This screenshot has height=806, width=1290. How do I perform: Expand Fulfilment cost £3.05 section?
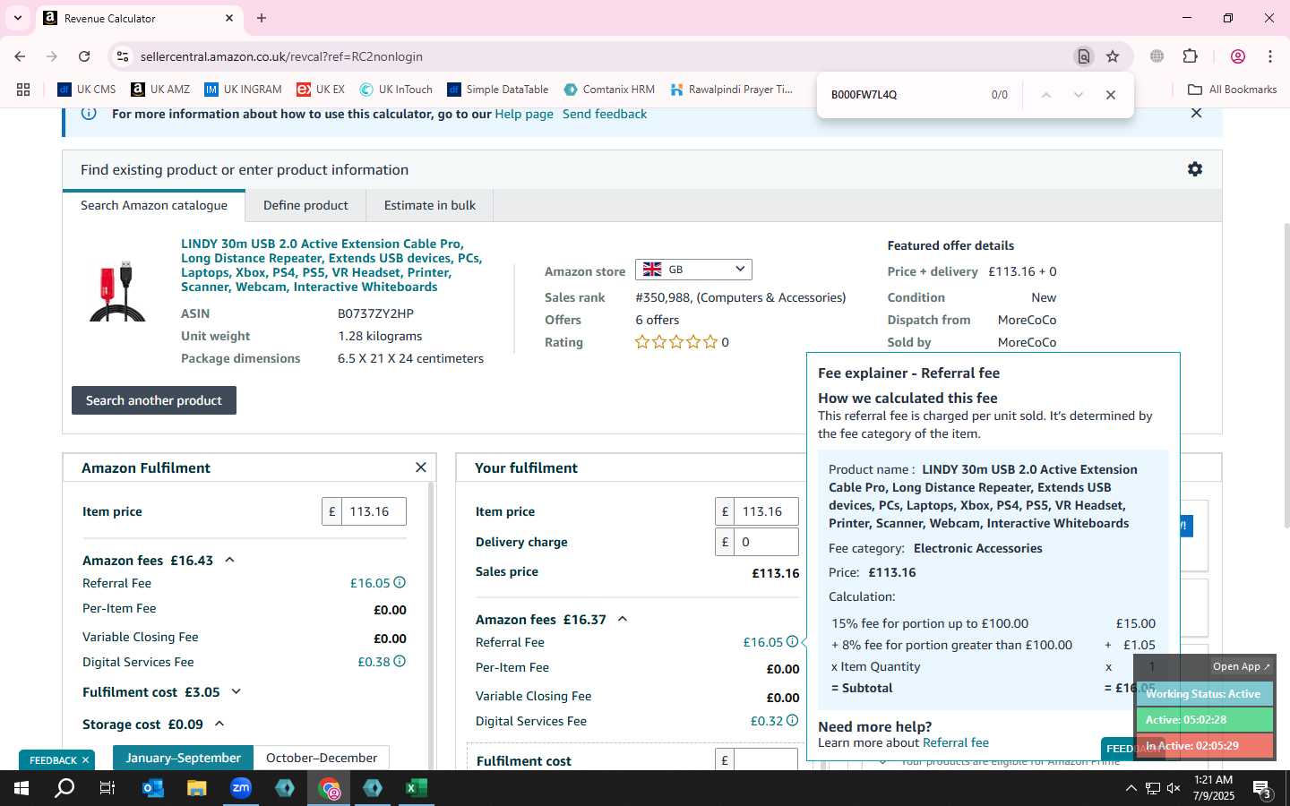(x=236, y=691)
